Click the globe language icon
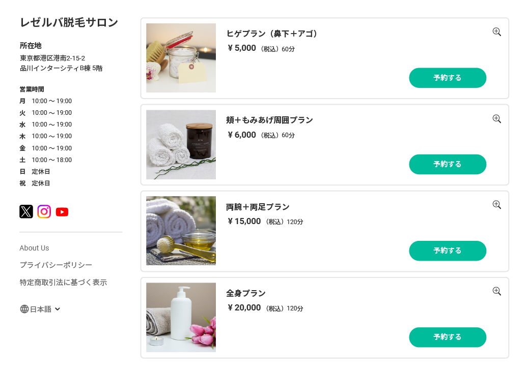This screenshot has width=528, height=376. (x=24, y=309)
